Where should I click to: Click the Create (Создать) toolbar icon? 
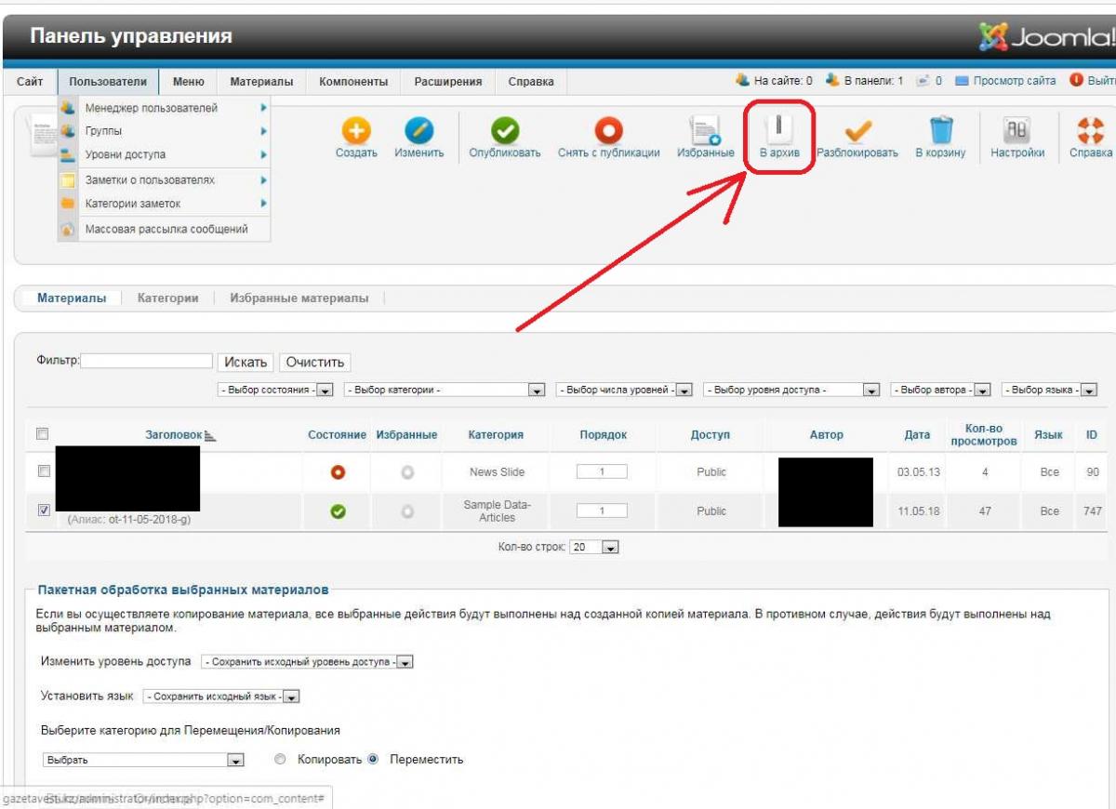pos(356,131)
